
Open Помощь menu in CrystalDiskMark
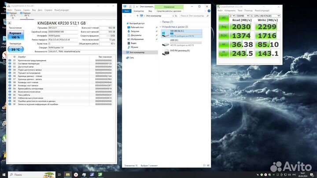(x=248, y=11)
